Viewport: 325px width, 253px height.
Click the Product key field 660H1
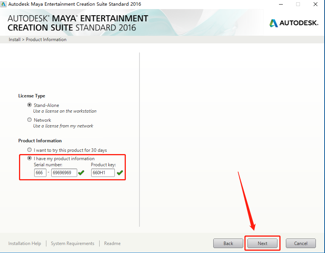103,173
